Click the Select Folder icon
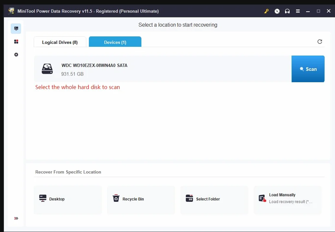This screenshot has height=232, width=335. click(x=189, y=198)
